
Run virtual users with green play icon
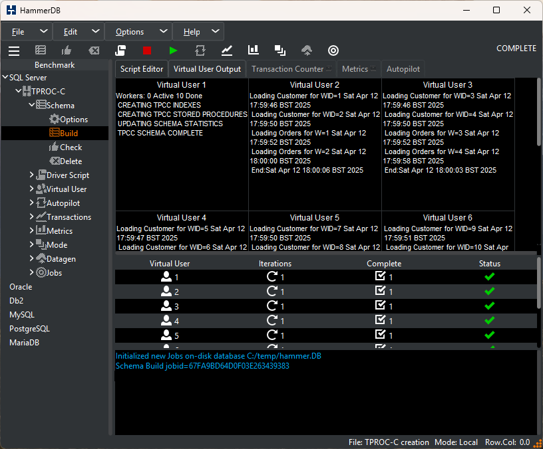coord(173,50)
